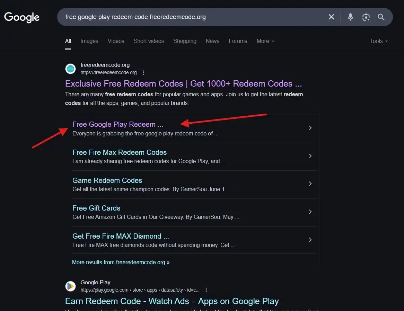Open the Tools dropdown
404x311 pixels.
click(x=378, y=41)
